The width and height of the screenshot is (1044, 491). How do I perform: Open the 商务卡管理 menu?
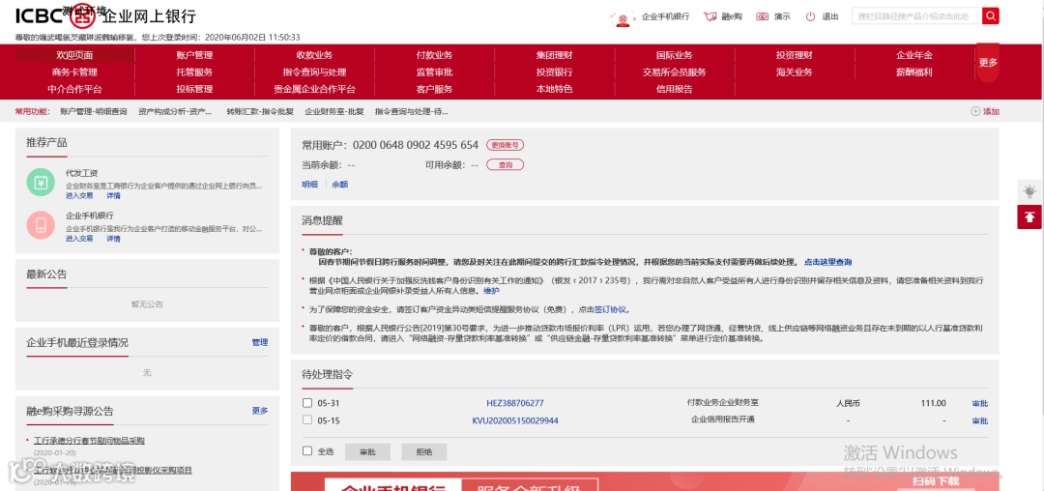pos(74,72)
